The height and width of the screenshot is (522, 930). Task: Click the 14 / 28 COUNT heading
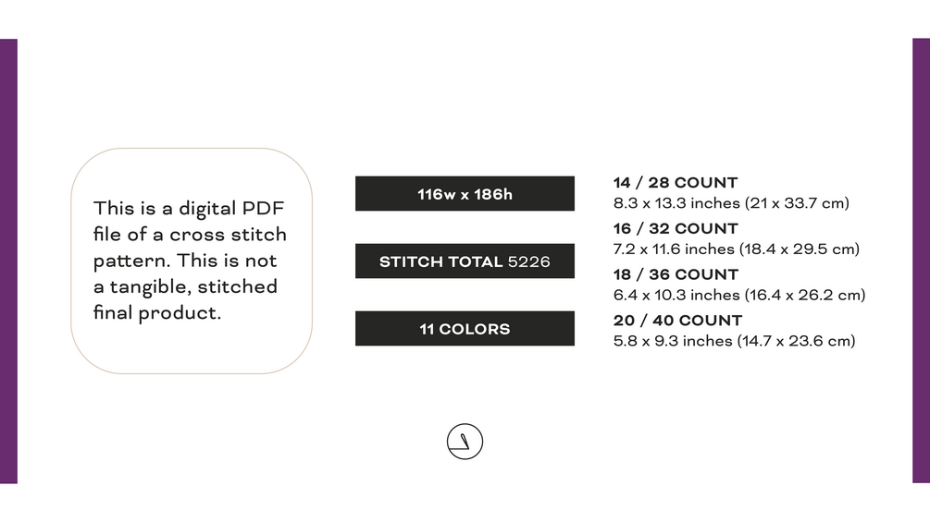[x=676, y=182]
